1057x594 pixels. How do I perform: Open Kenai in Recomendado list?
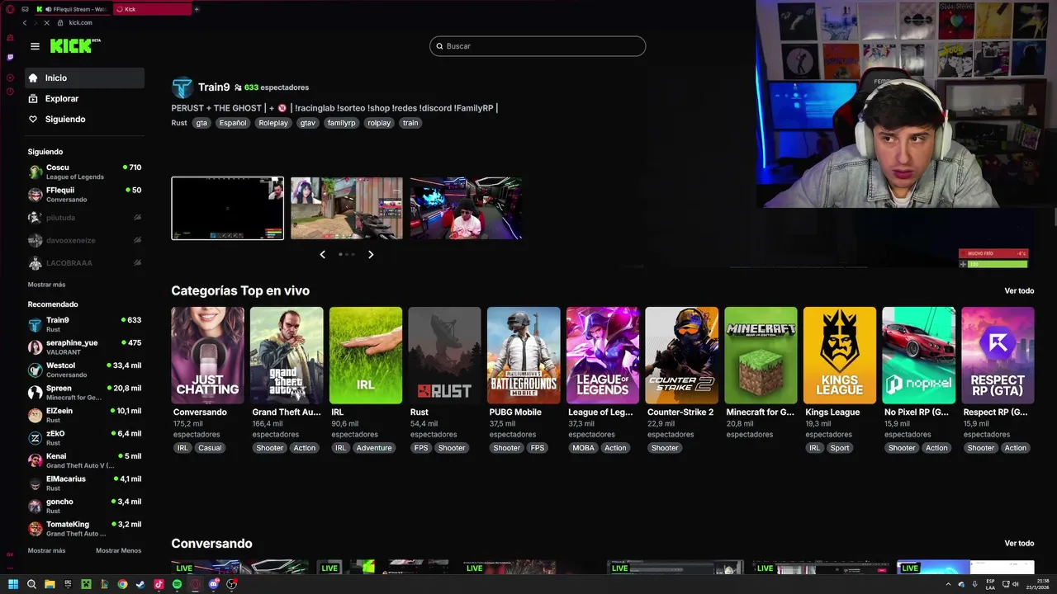pos(84,460)
